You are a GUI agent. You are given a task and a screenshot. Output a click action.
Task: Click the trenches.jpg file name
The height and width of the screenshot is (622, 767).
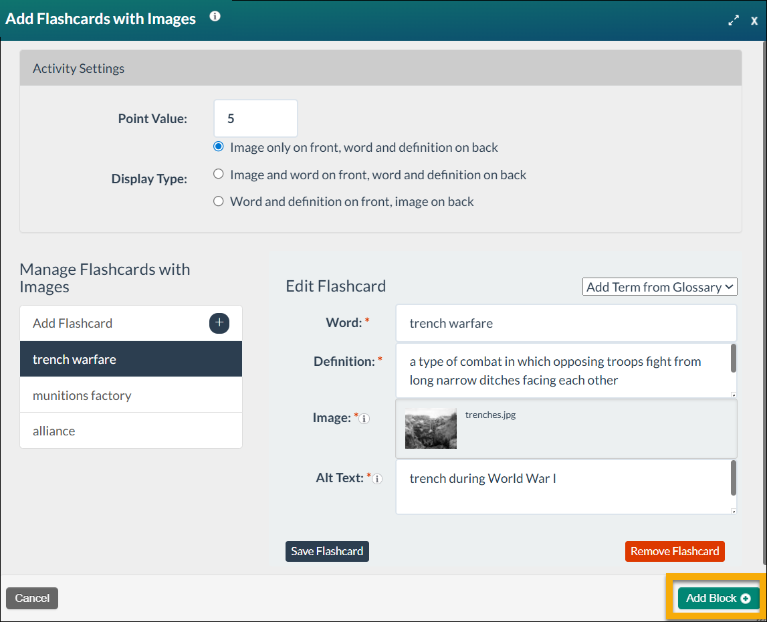pos(490,415)
